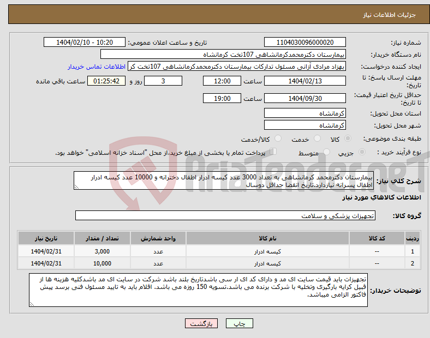The height and width of the screenshot is (338, 430).
Task: Click the چاپ (print) button
Action: tap(239, 323)
